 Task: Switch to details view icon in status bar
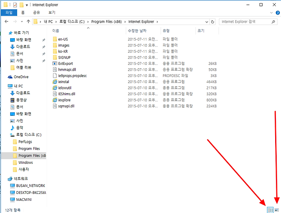click(x=270, y=209)
